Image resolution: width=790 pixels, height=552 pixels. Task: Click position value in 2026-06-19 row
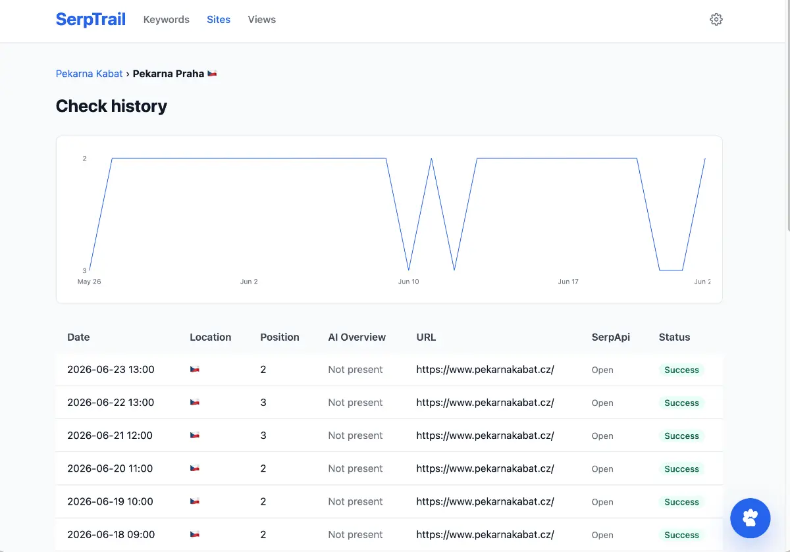tap(263, 501)
